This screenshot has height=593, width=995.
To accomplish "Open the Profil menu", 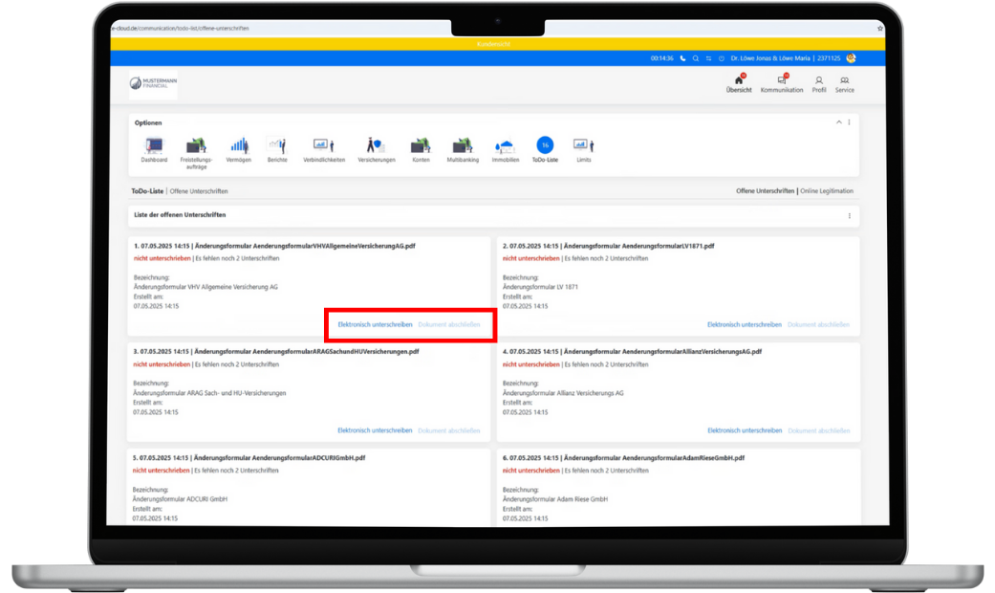I will pyautogui.click(x=819, y=84).
